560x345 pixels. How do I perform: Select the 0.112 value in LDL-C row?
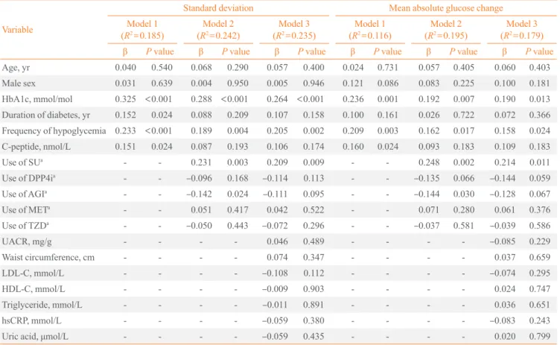coord(314,273)
